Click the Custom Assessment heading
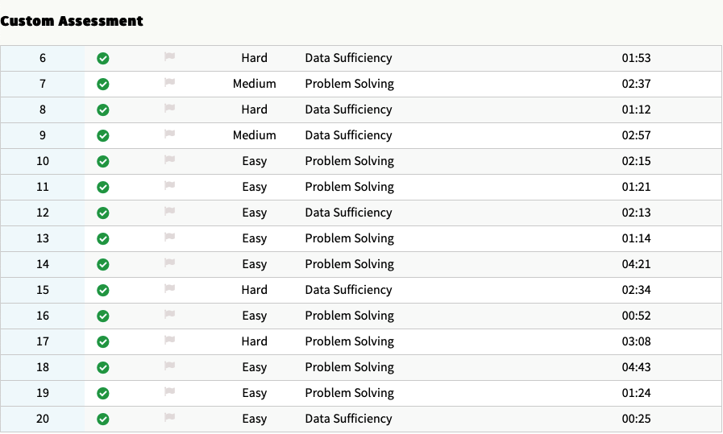723x434 pixels. click(x=72, y=21)
